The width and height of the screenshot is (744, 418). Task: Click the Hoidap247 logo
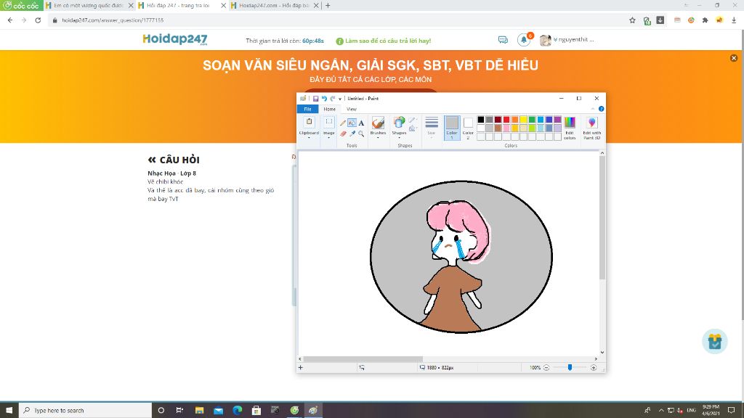pos(175,39)
